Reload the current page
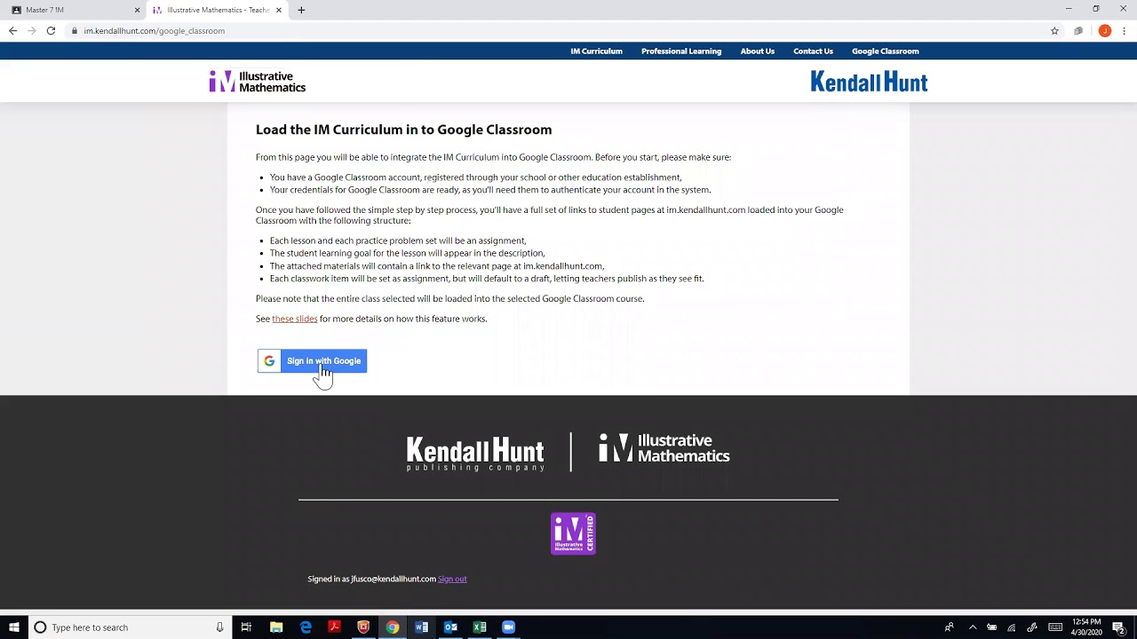The width and height of the screenshot is (1137, 639). (x=51, y=30)
